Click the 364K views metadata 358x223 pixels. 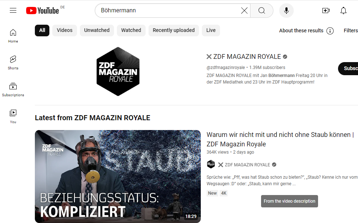pos(217,152)
